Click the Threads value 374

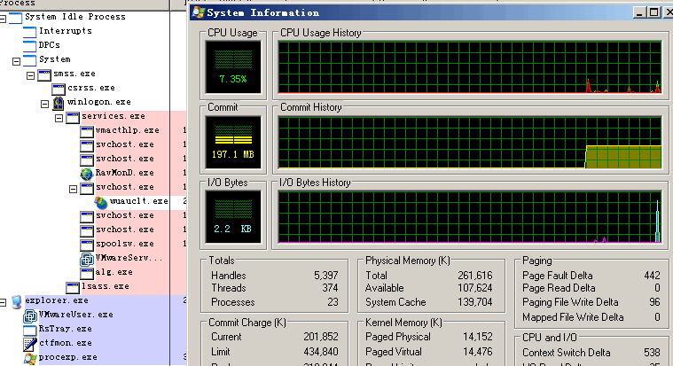tap(330, 288)
